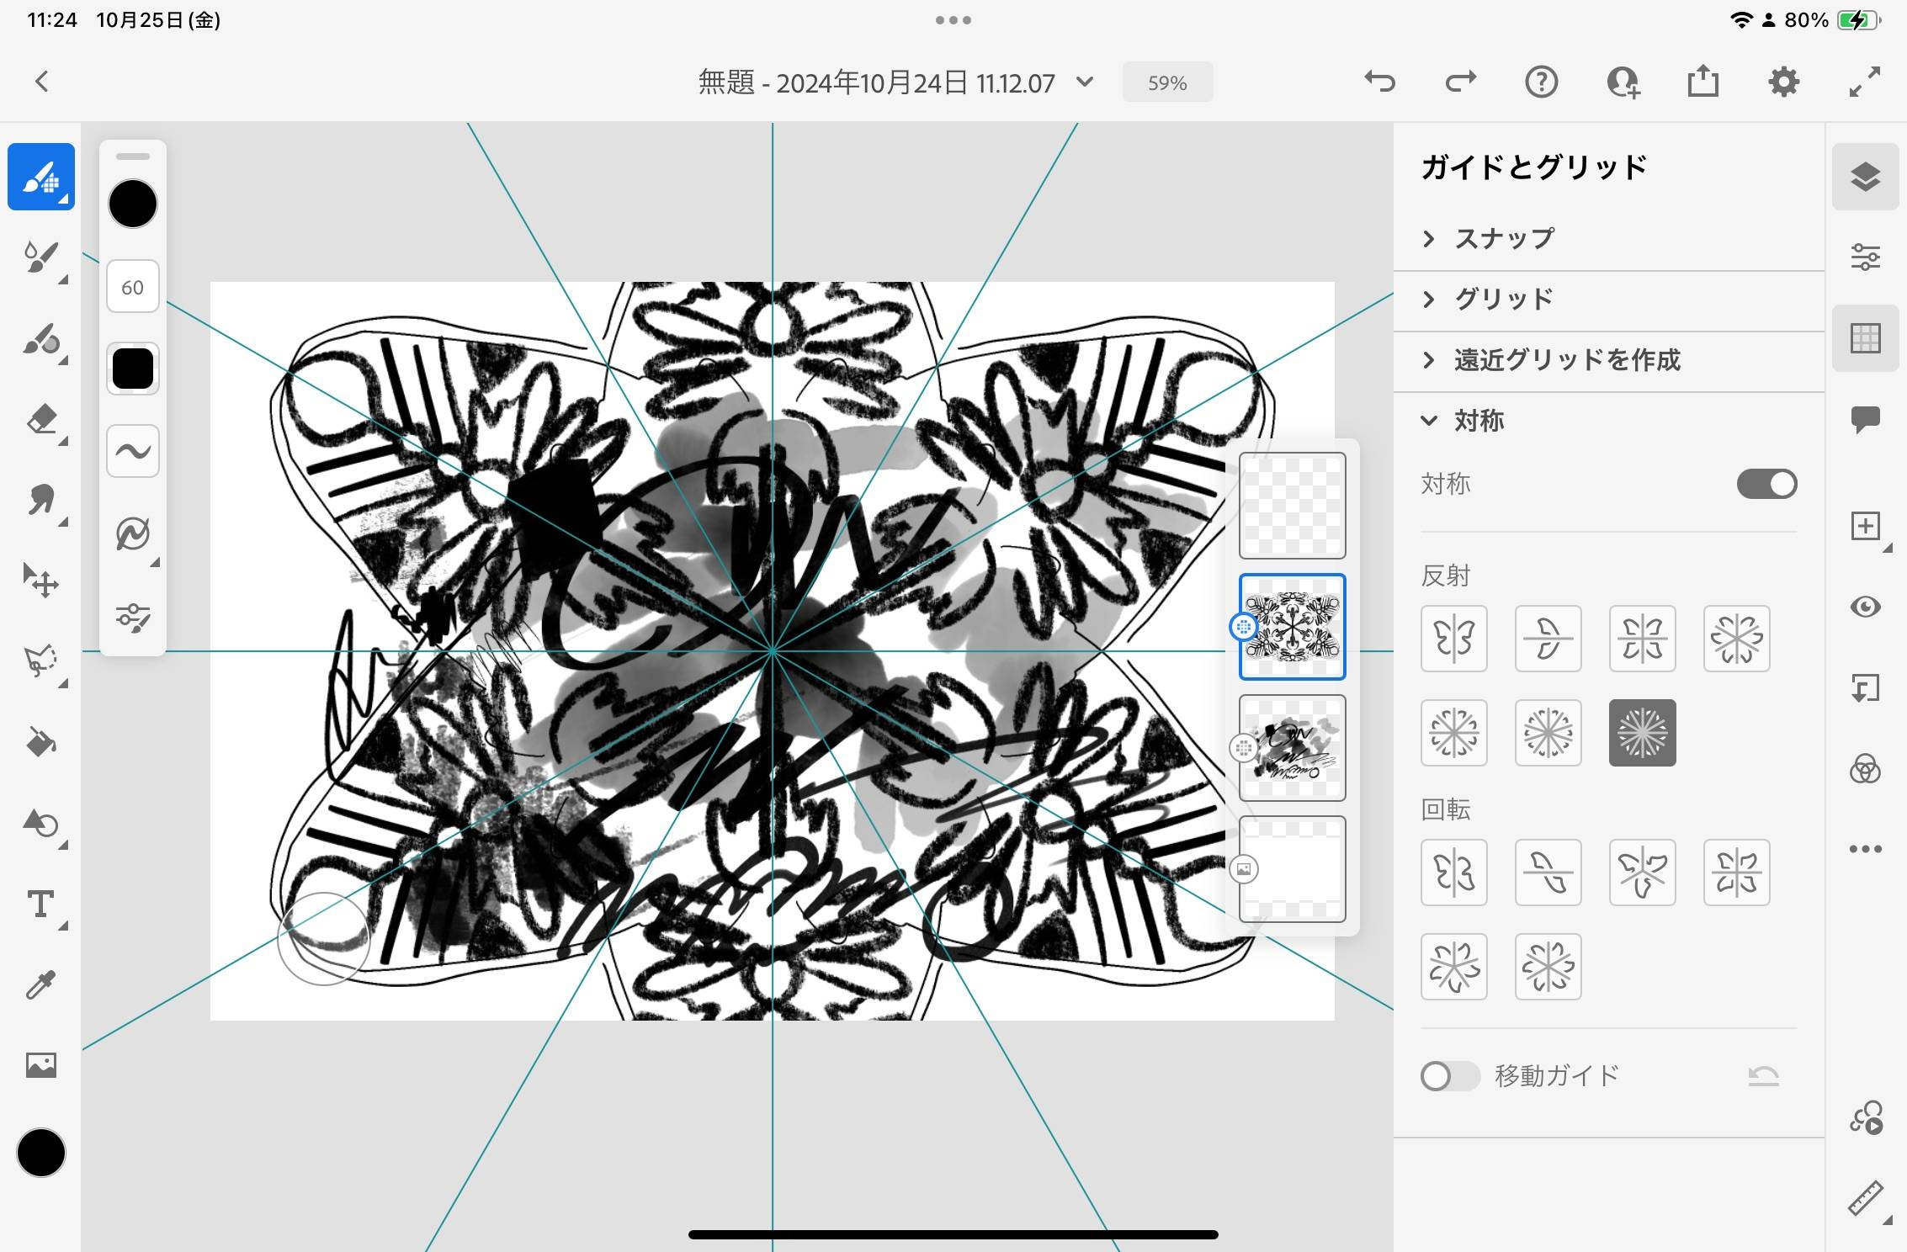Open the Place Image tool

tap(41, 1065)
